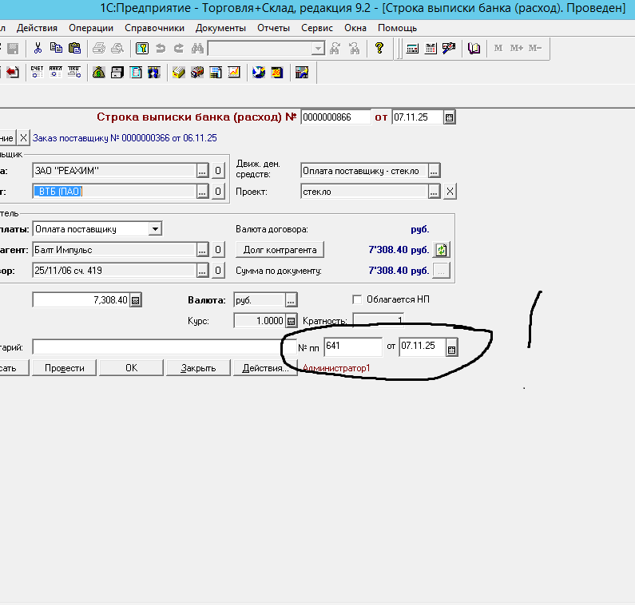Screen dimensions: 635x606
Task: Open calendar picker next to document date
Action: coord(449,117)
